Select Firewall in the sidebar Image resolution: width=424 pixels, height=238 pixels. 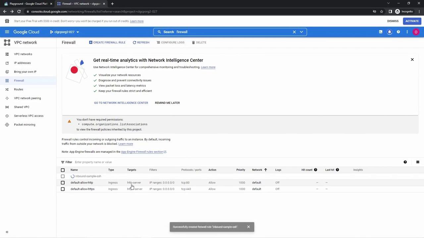coord(19,81)
